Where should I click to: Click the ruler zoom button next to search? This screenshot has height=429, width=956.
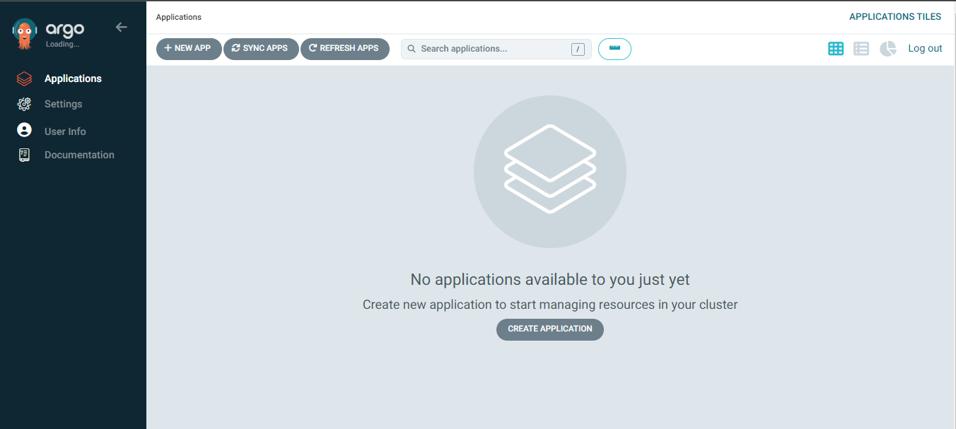[x=614, y=49]
